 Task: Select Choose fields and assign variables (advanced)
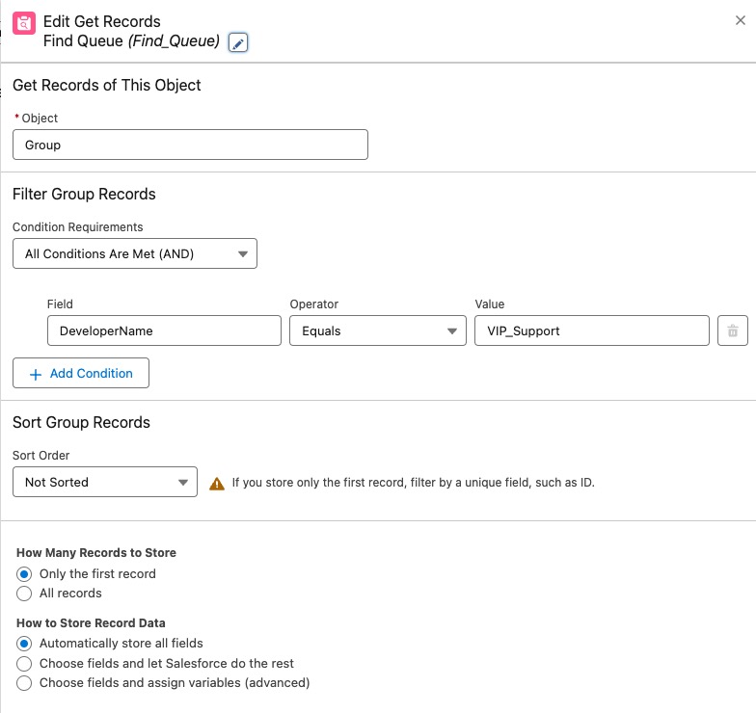coord(24,683)
